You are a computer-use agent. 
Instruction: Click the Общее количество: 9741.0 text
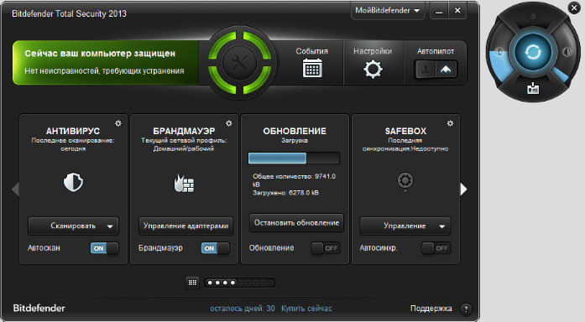pyautogui.click(x=295, y=176)
